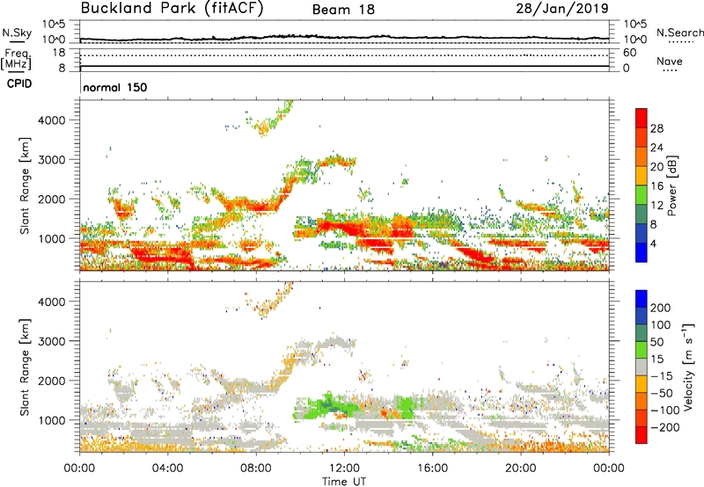Click the '04:00' time axis tick label
The image size is (704, 487).
tap(167, 469)
